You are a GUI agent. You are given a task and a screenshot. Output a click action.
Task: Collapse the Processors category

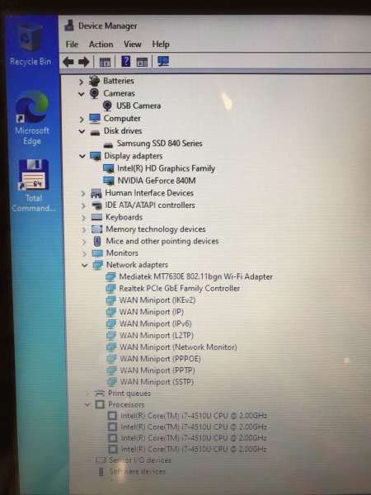(x=87, y=404)
